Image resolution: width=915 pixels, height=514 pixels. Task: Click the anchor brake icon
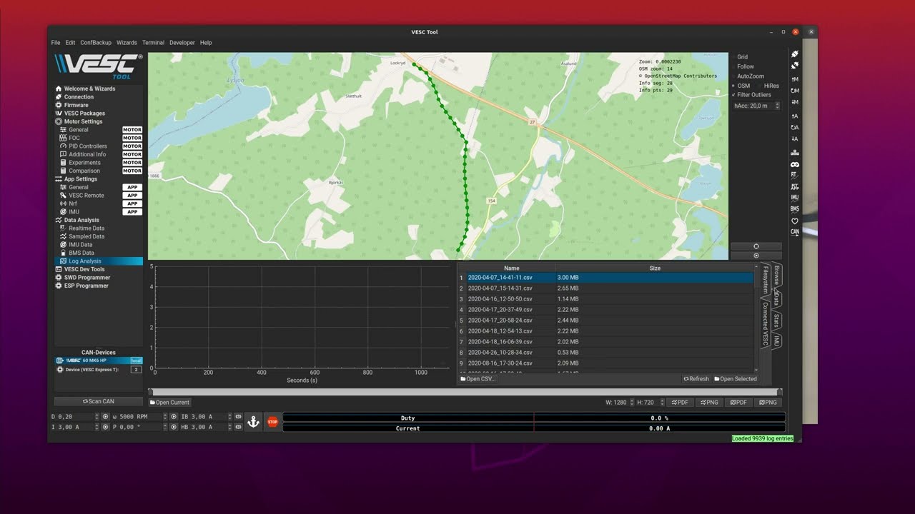tap(253, 422)
